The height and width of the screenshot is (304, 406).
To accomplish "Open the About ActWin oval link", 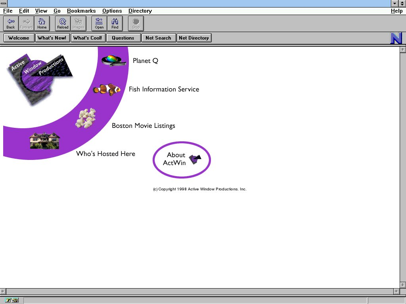I will point(182,160).
